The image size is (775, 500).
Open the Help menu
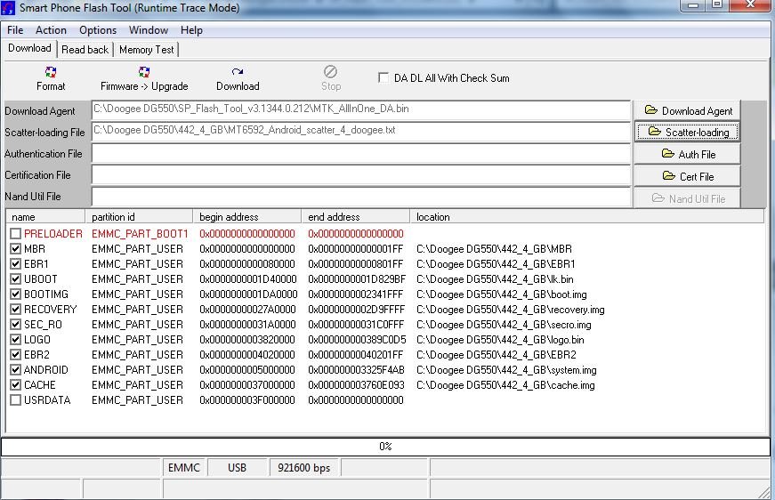[191, 30]
